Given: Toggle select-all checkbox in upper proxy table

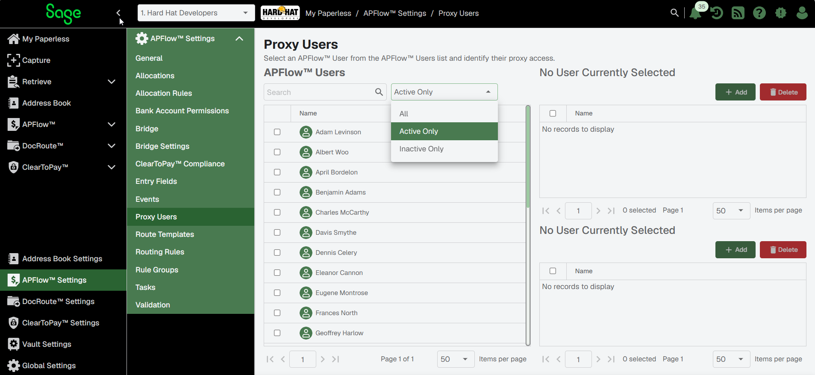Looking at the screenshot, I should [553, 113].
